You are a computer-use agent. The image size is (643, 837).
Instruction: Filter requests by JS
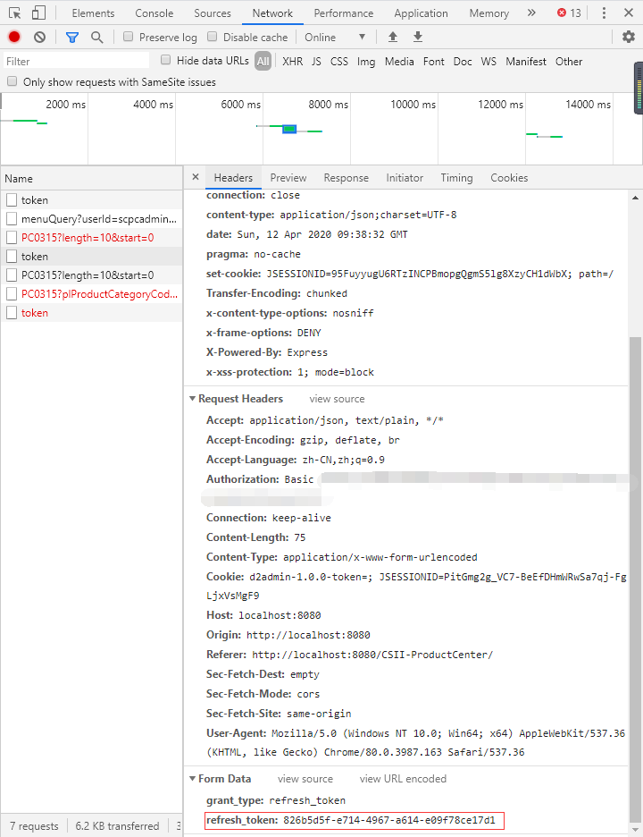pyautogui.click(x=317, y=62)
